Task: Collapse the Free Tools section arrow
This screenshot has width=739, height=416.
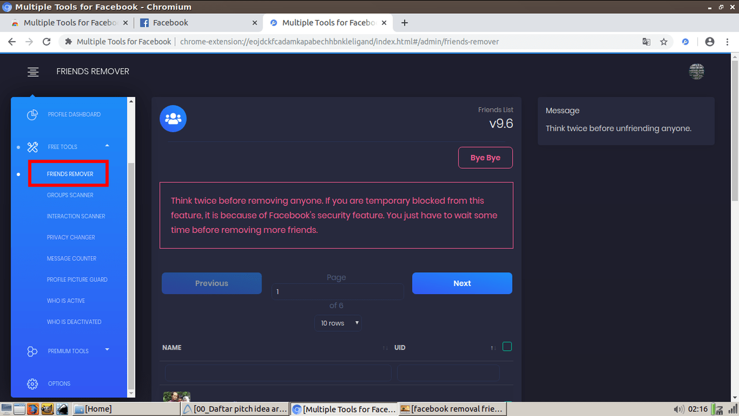Action: (x=107, y=146)
